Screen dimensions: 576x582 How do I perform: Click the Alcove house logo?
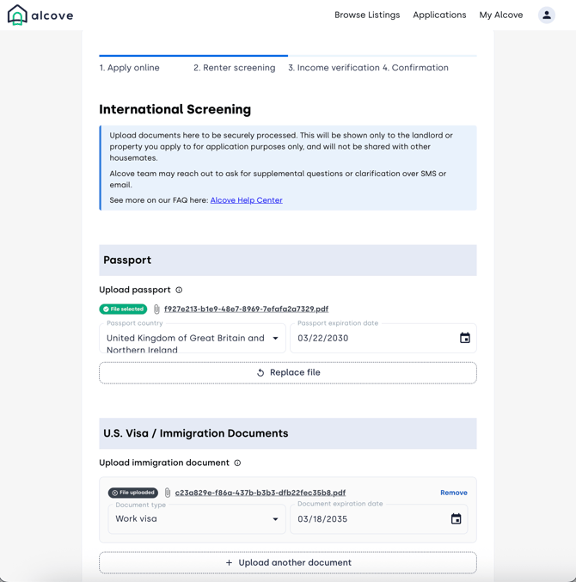point(17,15)
